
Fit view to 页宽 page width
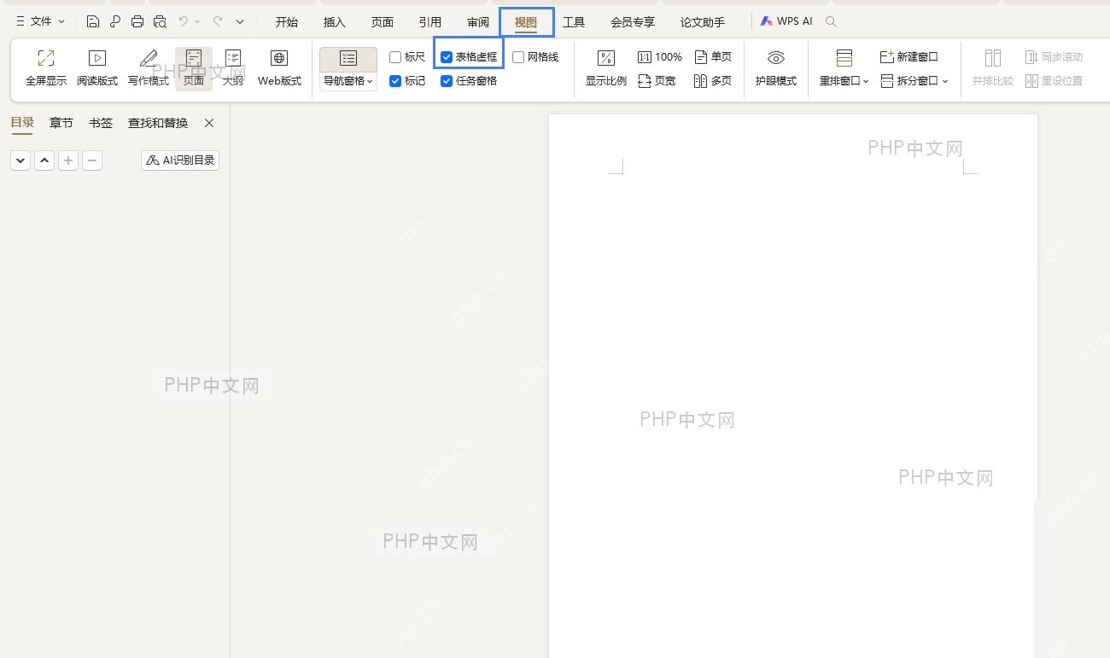click(x=657, y=81)
